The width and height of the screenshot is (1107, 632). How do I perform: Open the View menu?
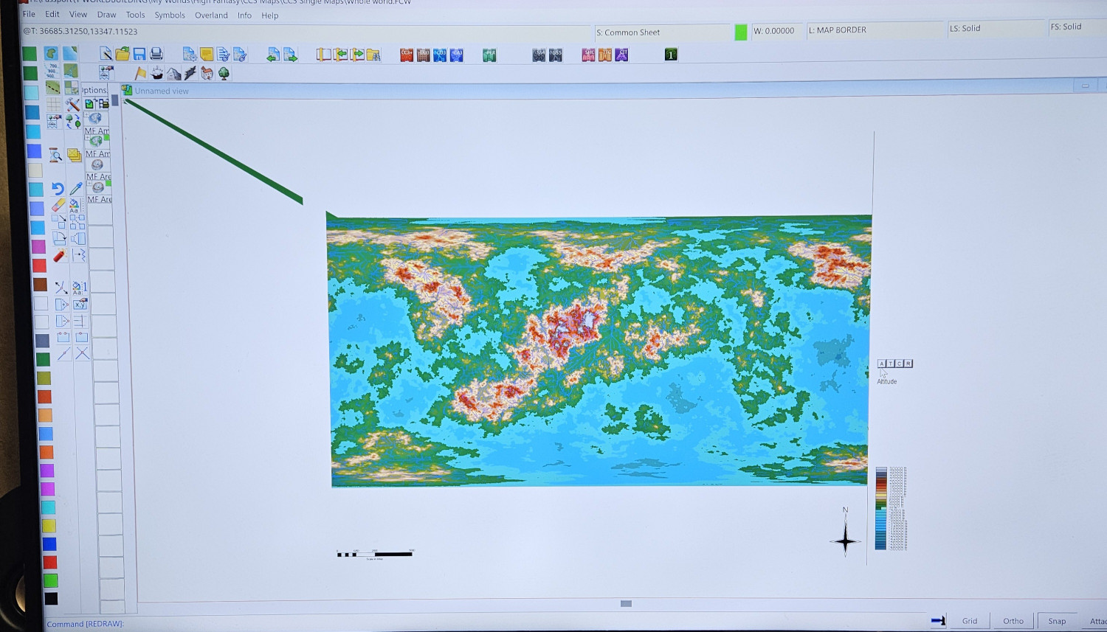(78, 14)
